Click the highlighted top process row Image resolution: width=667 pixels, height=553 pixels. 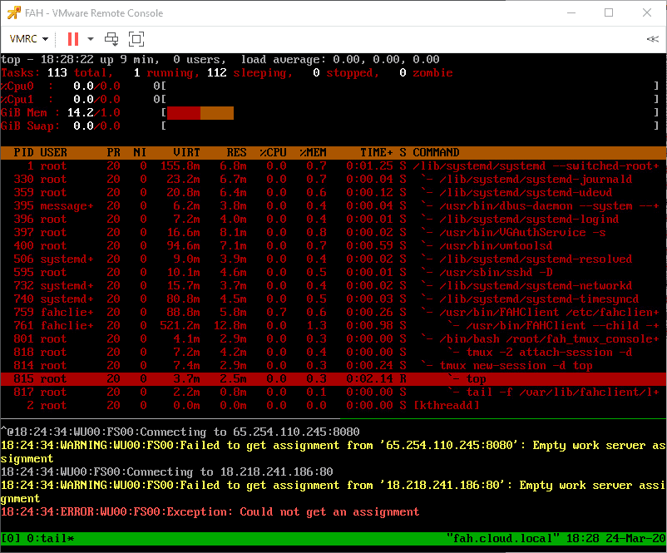(x=333, y=378)
